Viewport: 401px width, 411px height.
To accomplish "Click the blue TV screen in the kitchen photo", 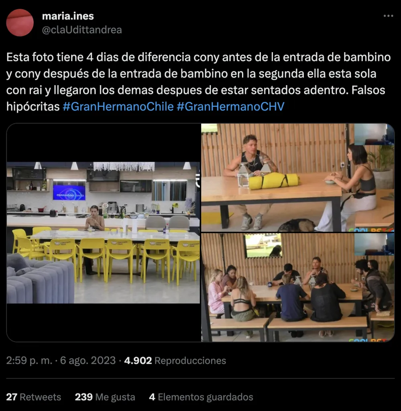I will pyautogui.click(x=69, y=193).
